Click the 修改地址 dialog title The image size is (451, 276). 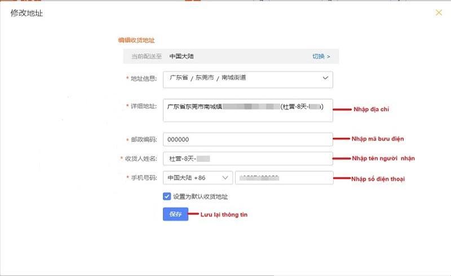tap(26, 13)
